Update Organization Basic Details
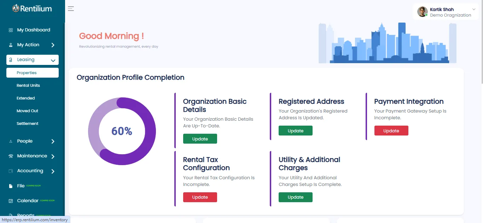 click(200, 139)
